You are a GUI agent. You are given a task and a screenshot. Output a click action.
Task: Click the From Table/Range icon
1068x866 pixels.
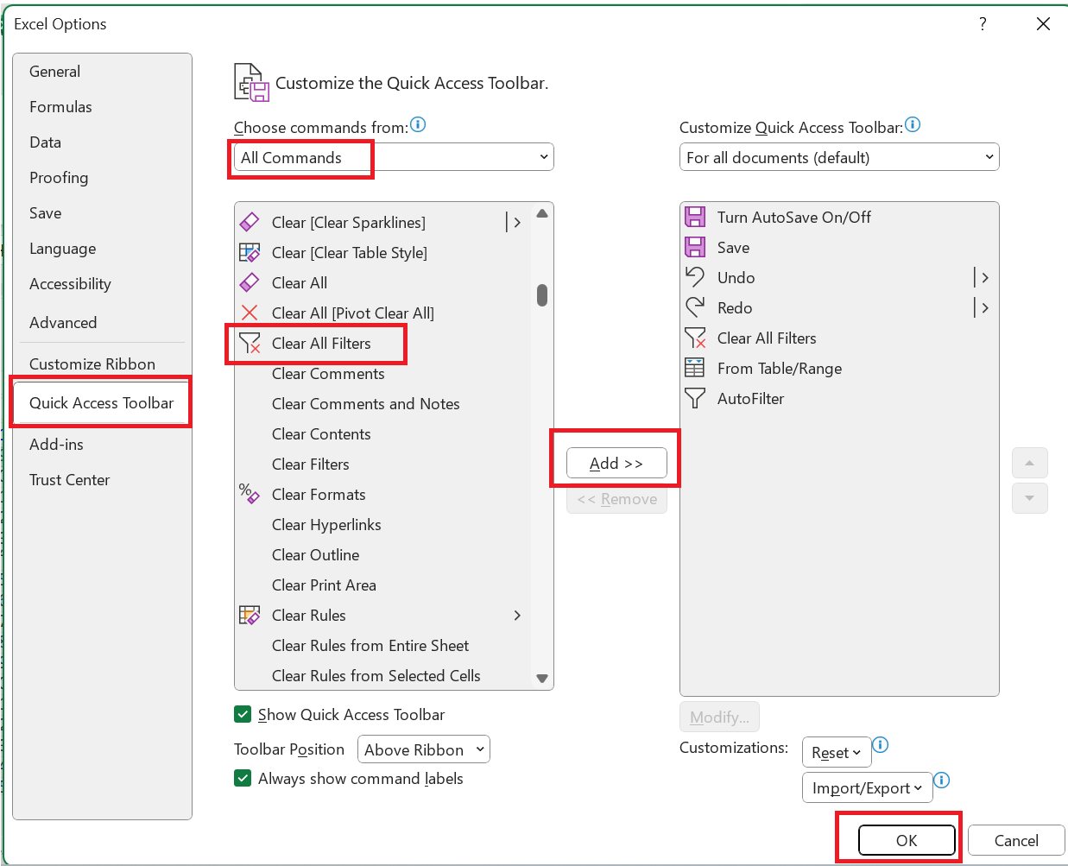pos(695,368)
